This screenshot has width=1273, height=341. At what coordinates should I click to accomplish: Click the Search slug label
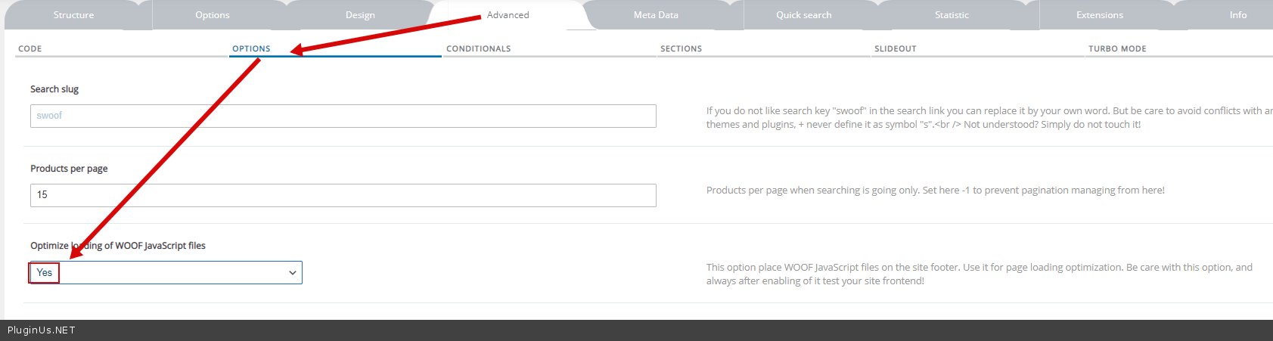point(54,89)
